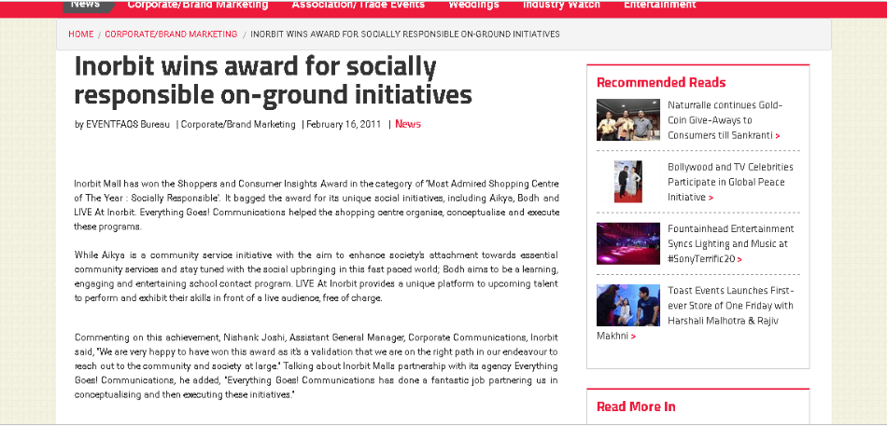Image resolution: width=887 pixels, height=427 pixels.
Task: Click the Recommended Reads heading
Action: click(661, 82)
